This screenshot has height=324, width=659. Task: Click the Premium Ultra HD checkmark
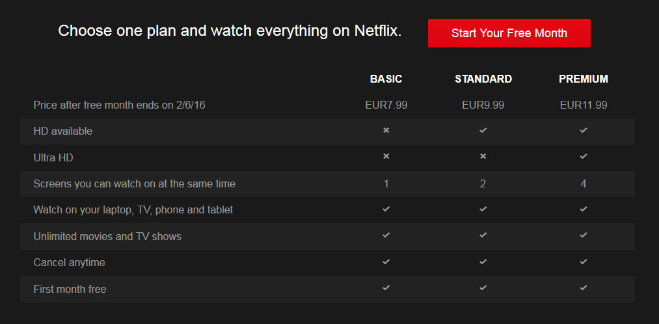click(584, 157)
